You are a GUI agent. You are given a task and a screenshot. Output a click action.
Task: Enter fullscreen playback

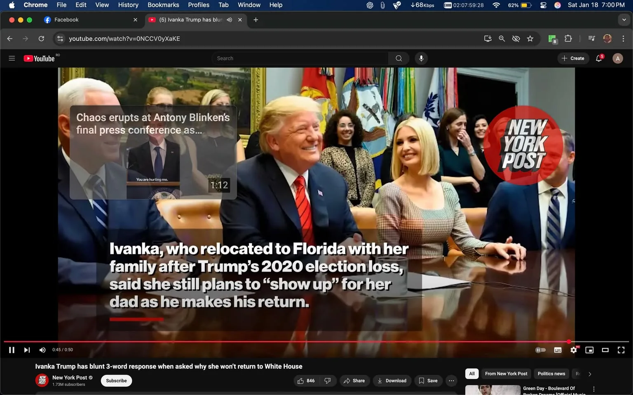tap(621, 350)
